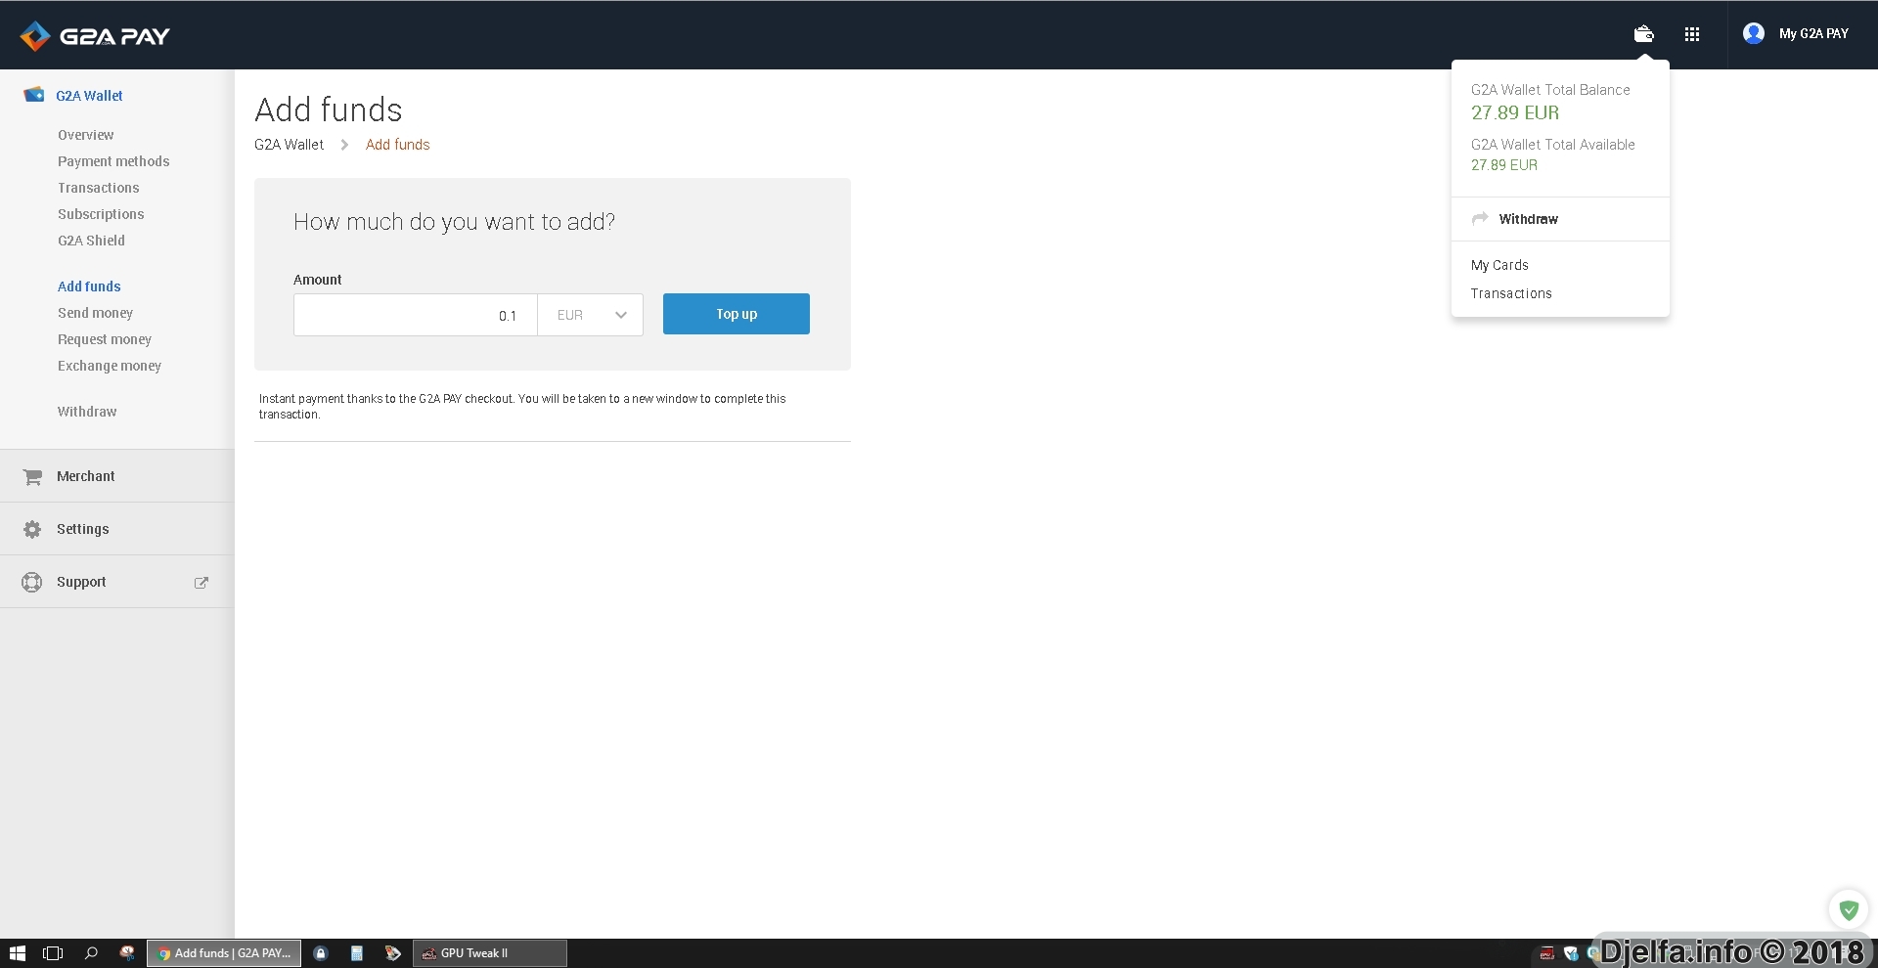Open My Cards in the wallet popup

(x=1499, y=265)
